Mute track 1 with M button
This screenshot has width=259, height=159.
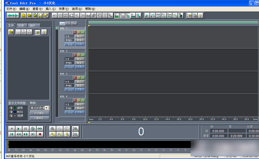click(x=83, y=33)
